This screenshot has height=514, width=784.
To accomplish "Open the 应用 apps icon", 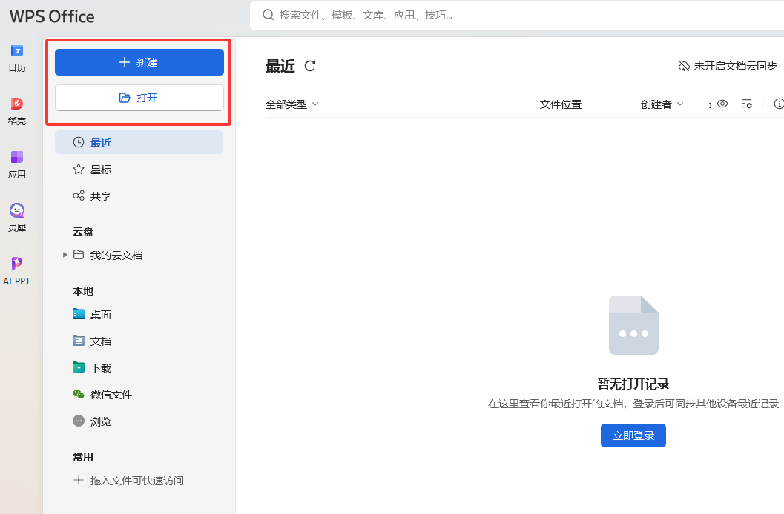I will [17, 165].
